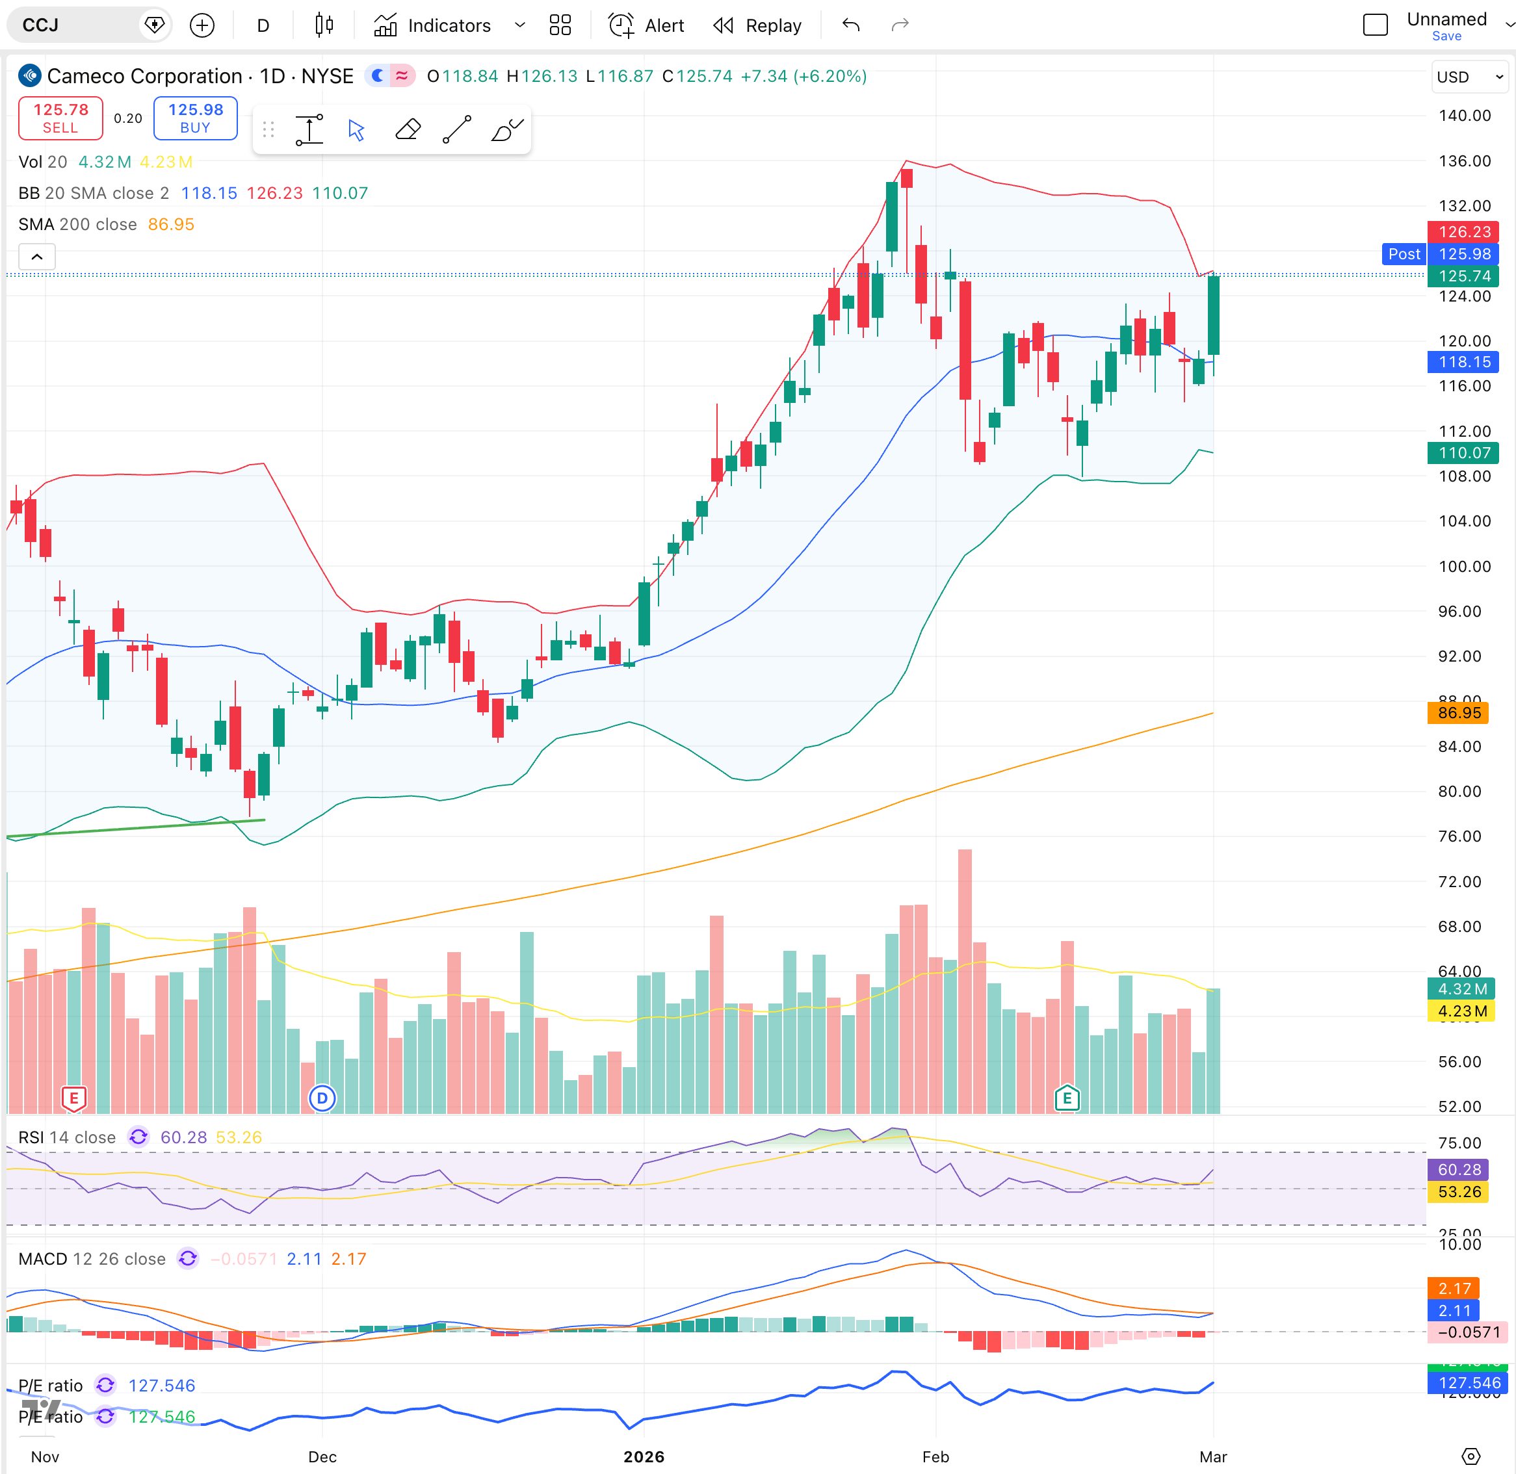Screen dimensions: 1516x1474
Task: Select the eraser drawing tool
Action: (x=407, y=130)
